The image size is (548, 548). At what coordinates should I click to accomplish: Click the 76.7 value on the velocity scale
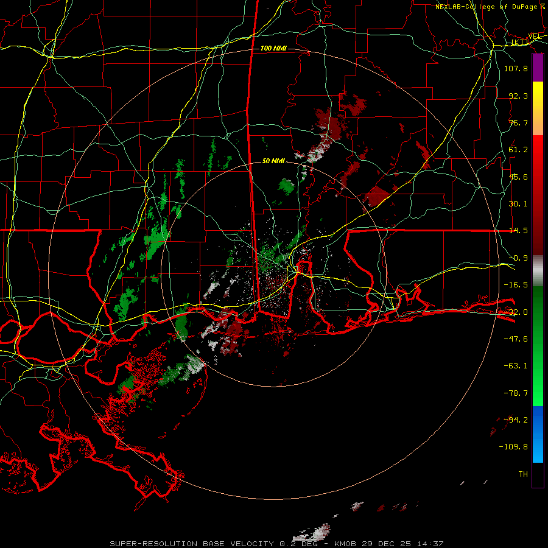tap(518, 122)
